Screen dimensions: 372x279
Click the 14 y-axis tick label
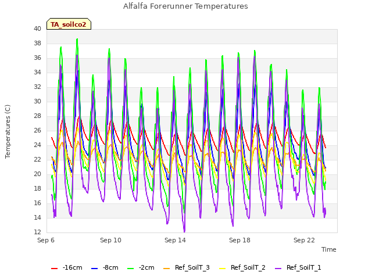37,217
